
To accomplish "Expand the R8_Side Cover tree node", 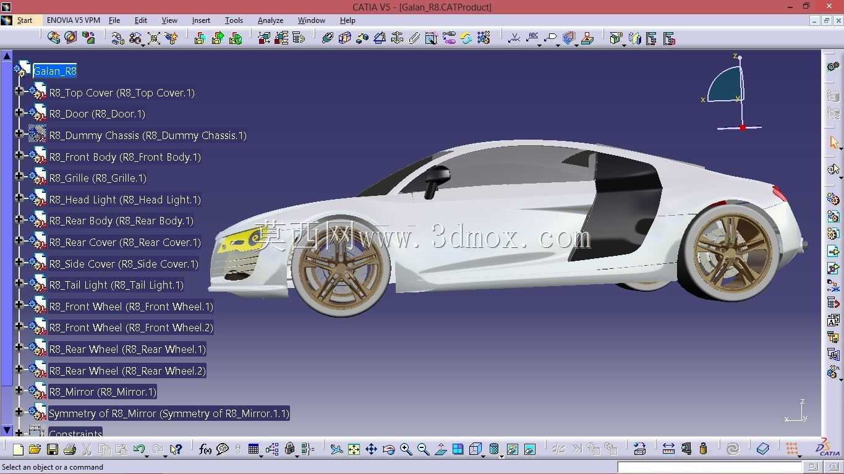I will pyautogui.click(x=19, y=263).
